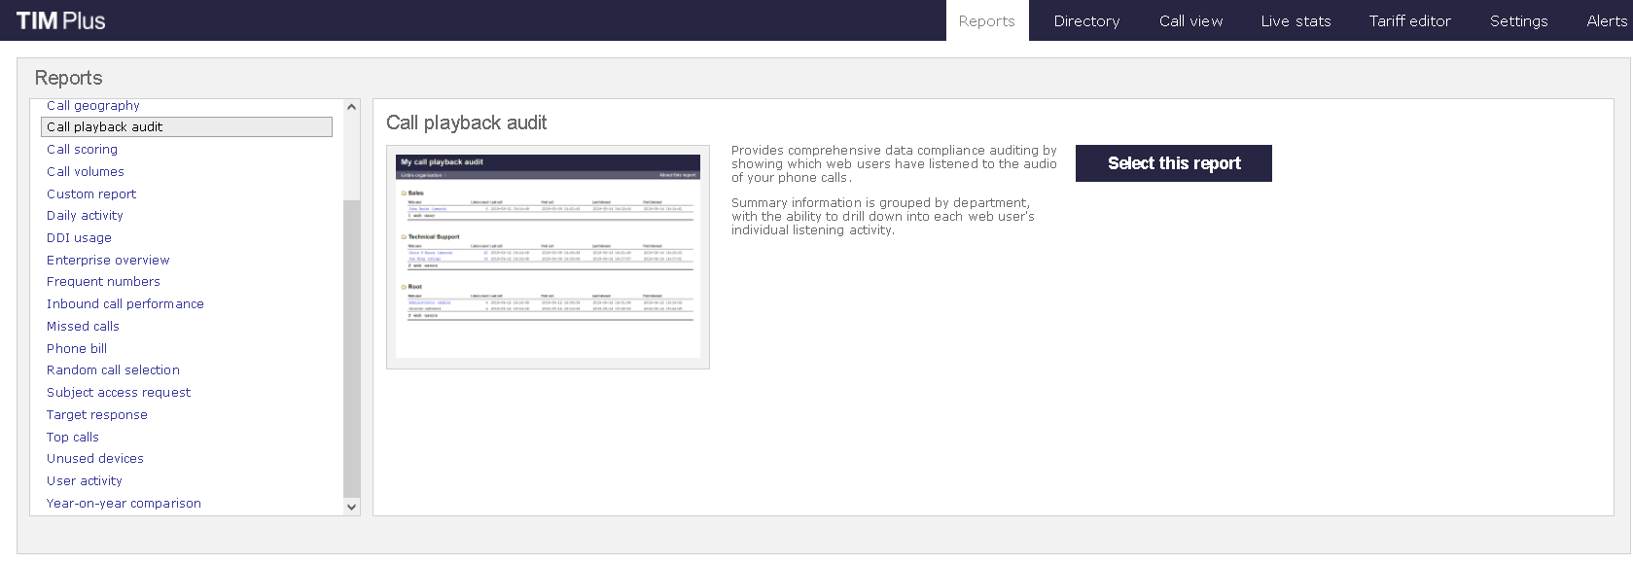Open the Enterprise overview report

click(x=108, y=261)
